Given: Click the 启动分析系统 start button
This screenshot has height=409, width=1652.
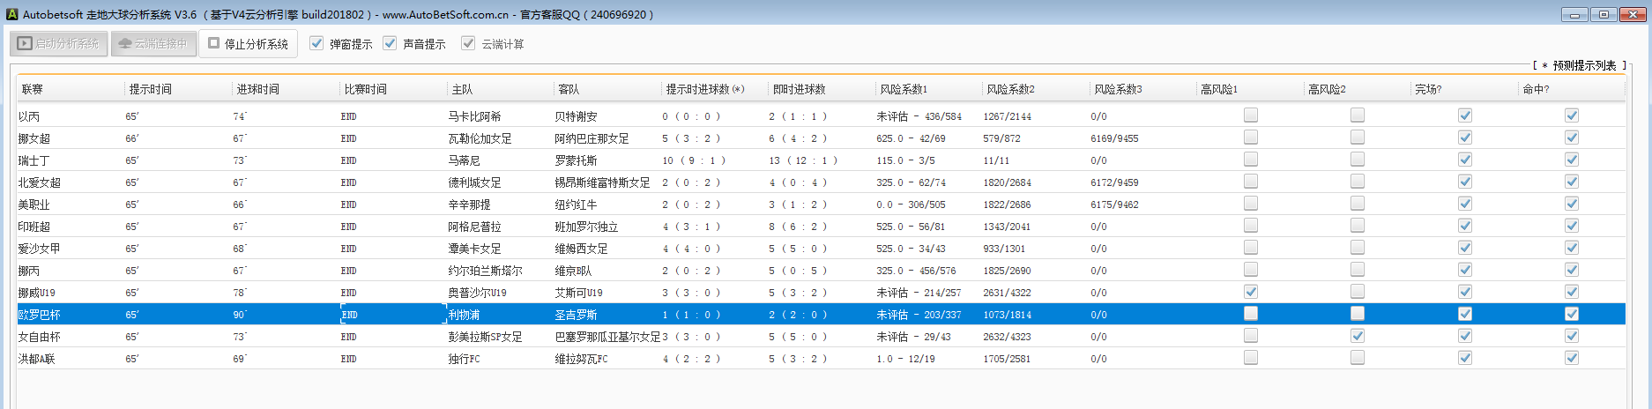Looking at the screenshot, I should pyautogui.click(x=59, y=43).
